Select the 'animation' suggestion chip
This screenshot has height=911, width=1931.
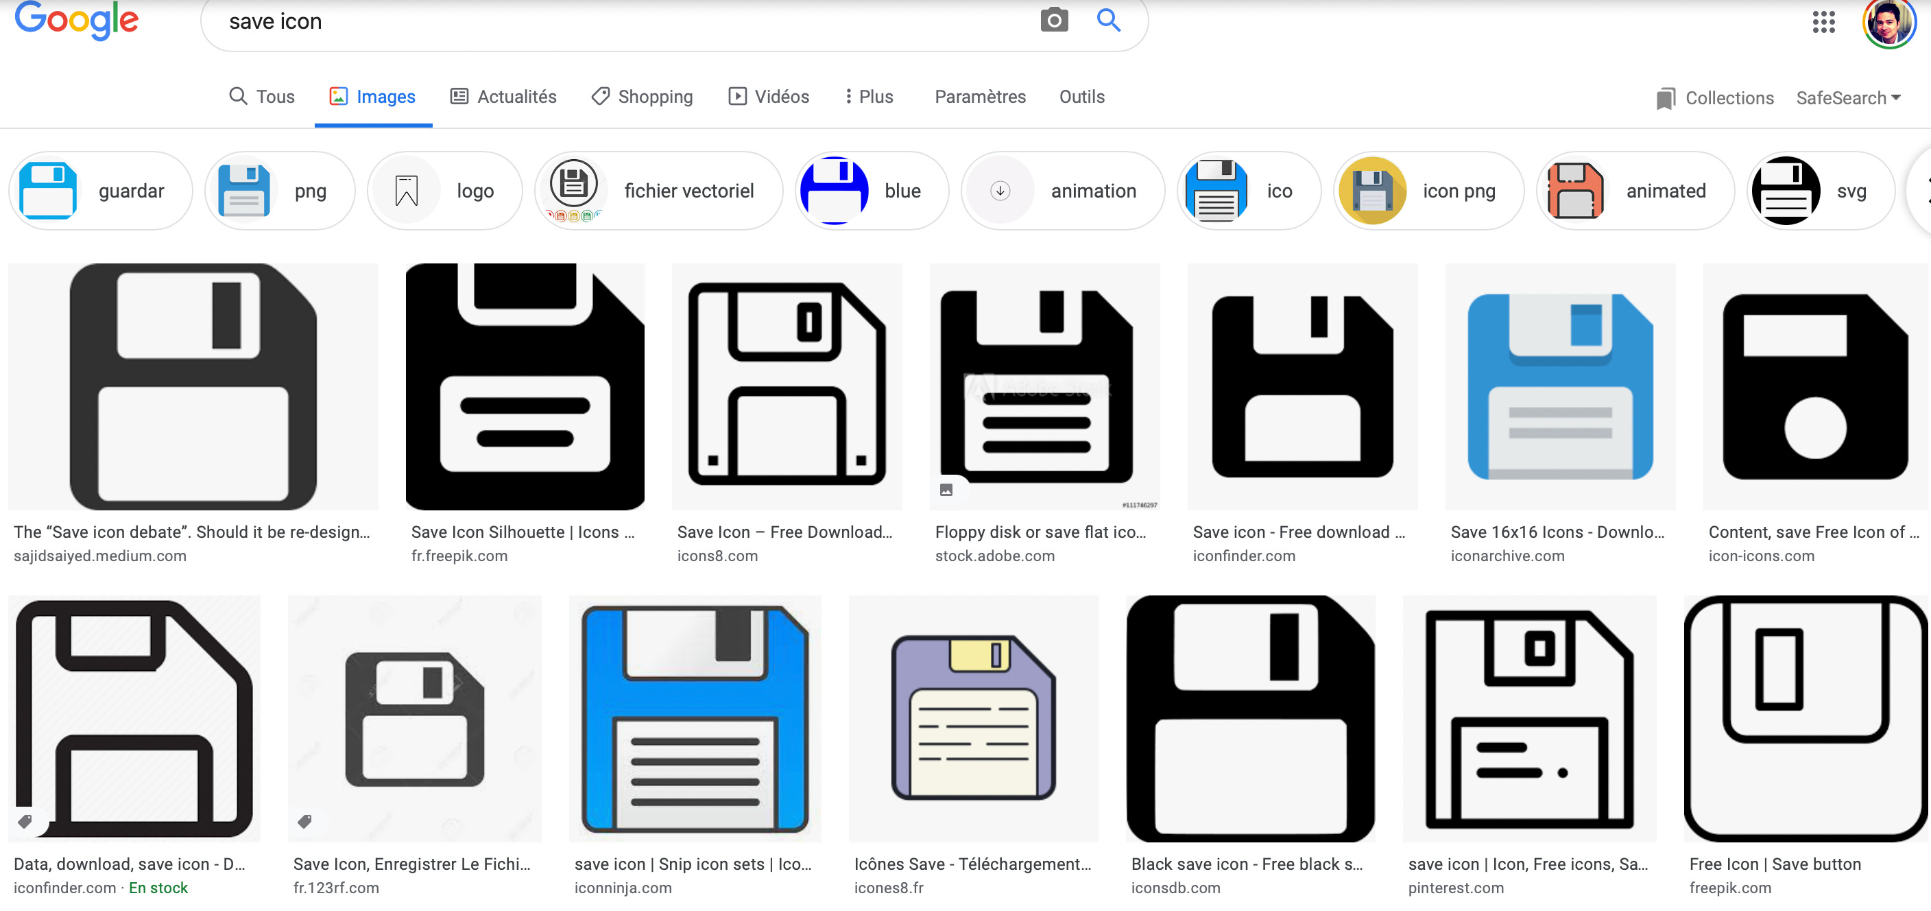pos(1063,191)
